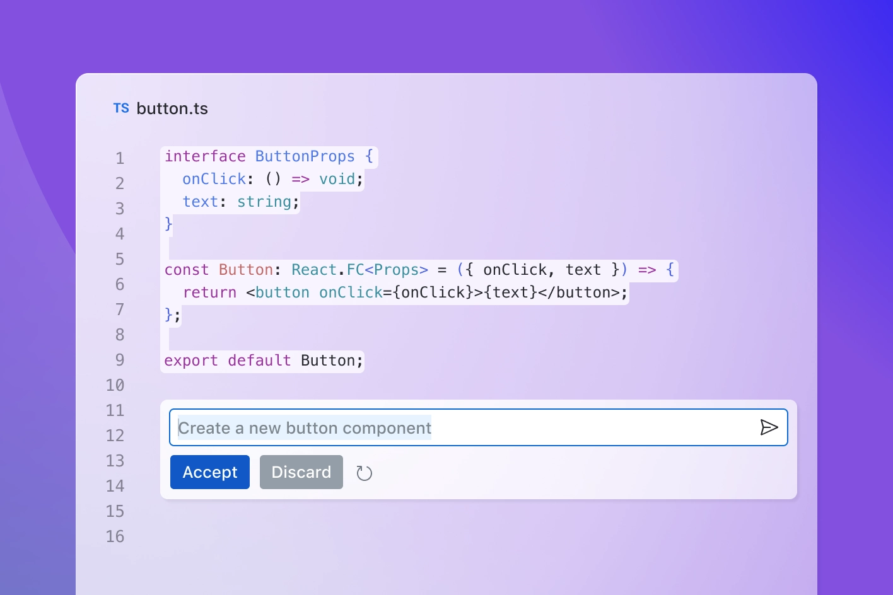This screenshot has width=893, height=595.
Task: Click the closing brace on line 4
Action: click(167, 224)
